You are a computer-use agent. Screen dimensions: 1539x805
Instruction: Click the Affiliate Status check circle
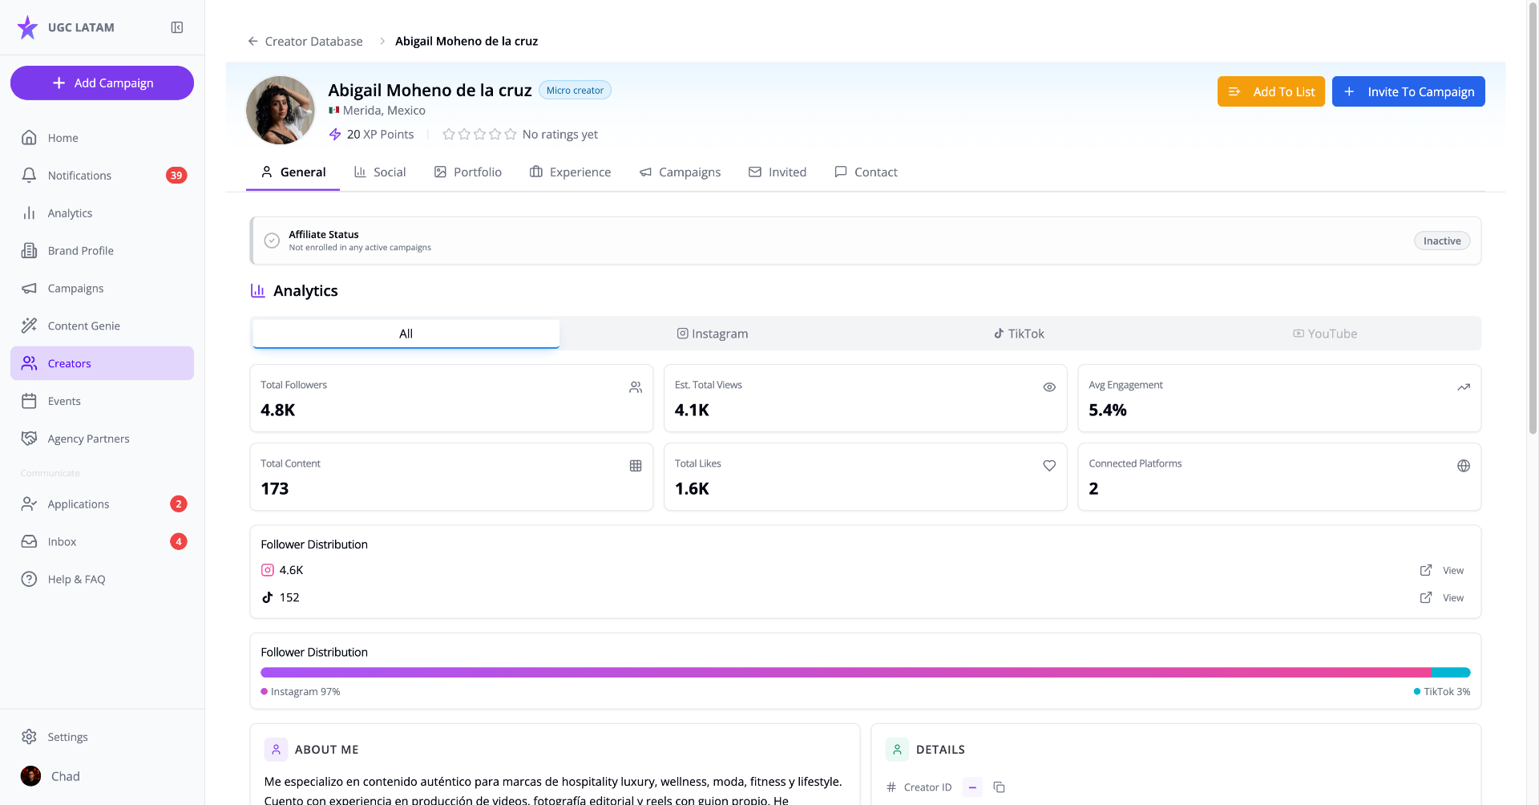pyautogui.click(x=272, y=241)
